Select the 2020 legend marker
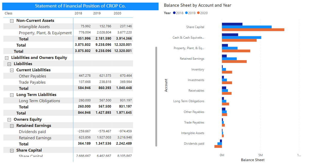This screenshot has width=320, height=166. click(x=198, y=13)
